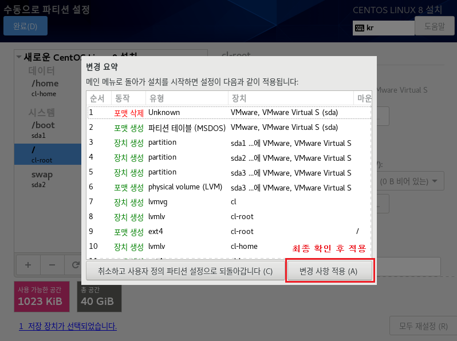
Task: Select the /home cl-home mount point
Action: pos(48,88)
